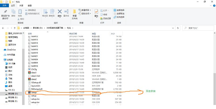Click the Pin to Quick Access icon
Viewport: 216px width, 109px height.
pyautogui.click(x=5, y=12)
